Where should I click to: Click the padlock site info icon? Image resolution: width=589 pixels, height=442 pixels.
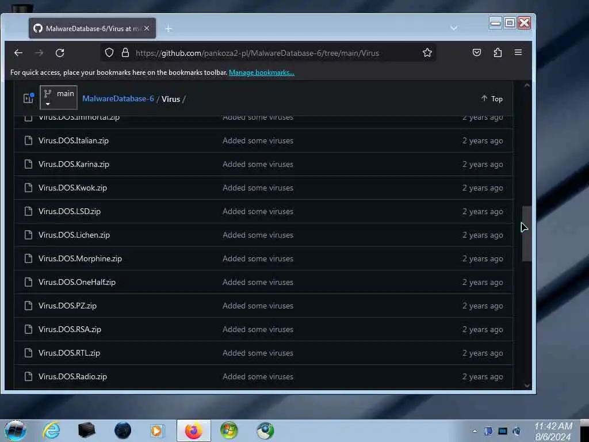click(x=125, y=52)
